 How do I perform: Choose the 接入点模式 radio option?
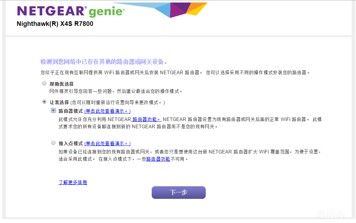pos(53,143)
